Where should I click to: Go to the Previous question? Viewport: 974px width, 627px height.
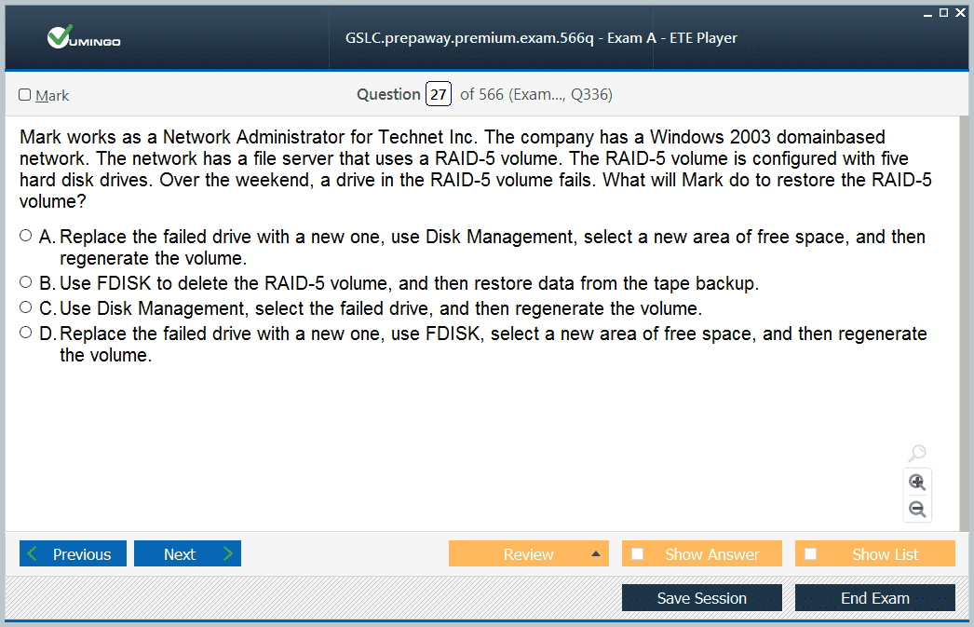click(73, 553)
